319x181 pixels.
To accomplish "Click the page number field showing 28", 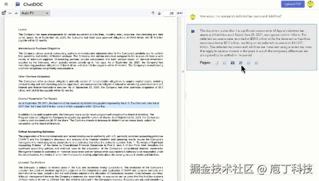I will 169,13.
